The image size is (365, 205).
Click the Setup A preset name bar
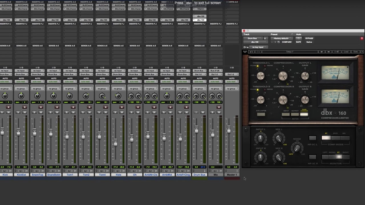tap(290, 52)
